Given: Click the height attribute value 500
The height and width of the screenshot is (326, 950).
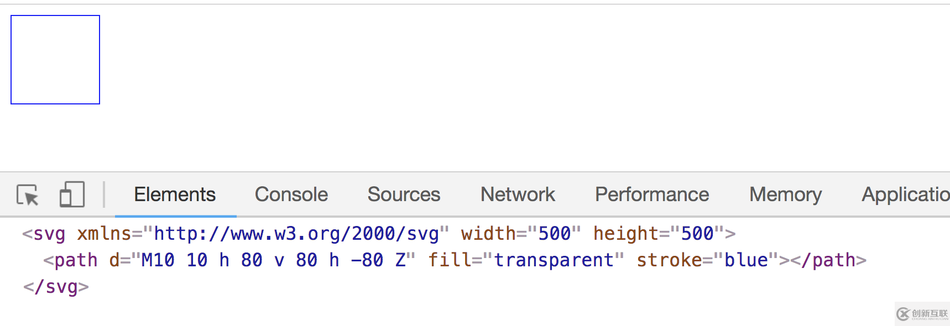Looking at the screenshot, I should pos(697,234).
